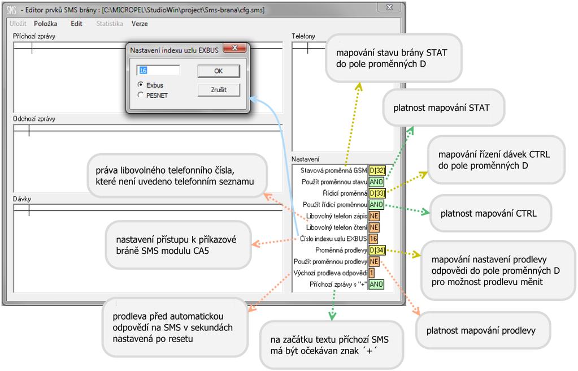Click the D[34] value of Proměnná prodlevy

[x=377, y=251]
